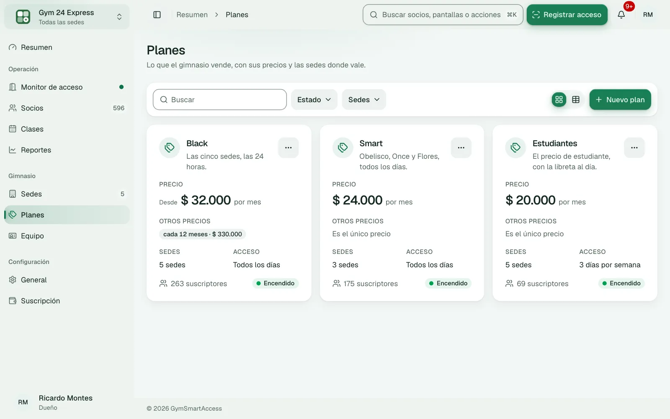Select Planes in the sidebar
This screenshot has width=670, height=419.
click(67, 215)
